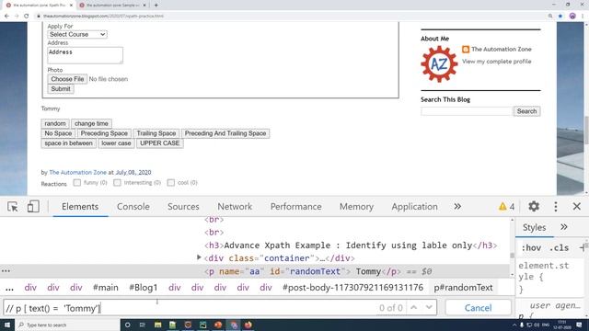This screenshot has height=331, width=589.
Task: Switch to the Performance tab
Action: click(x=296, y=206)
